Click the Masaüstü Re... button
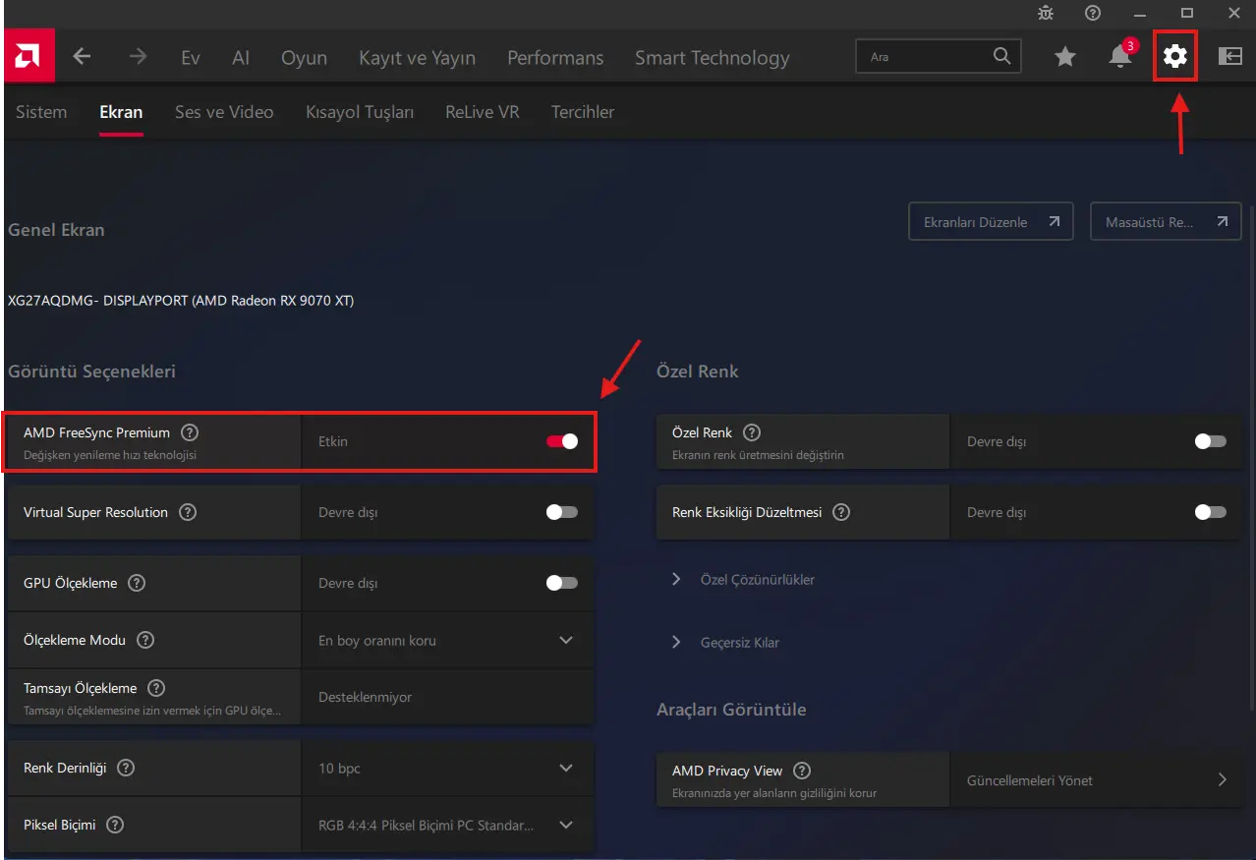This screenshot has height=860, width=1256. 1166,222
